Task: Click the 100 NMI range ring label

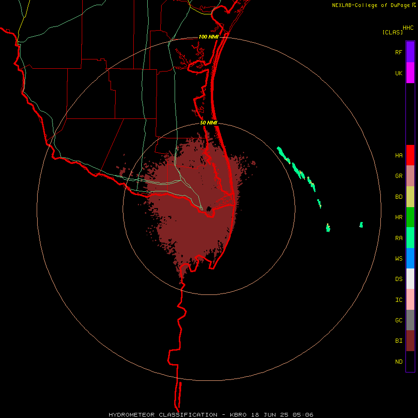Action: [x=209, y=37]
